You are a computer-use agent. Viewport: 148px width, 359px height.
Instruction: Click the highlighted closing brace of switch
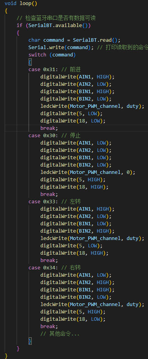30,341
